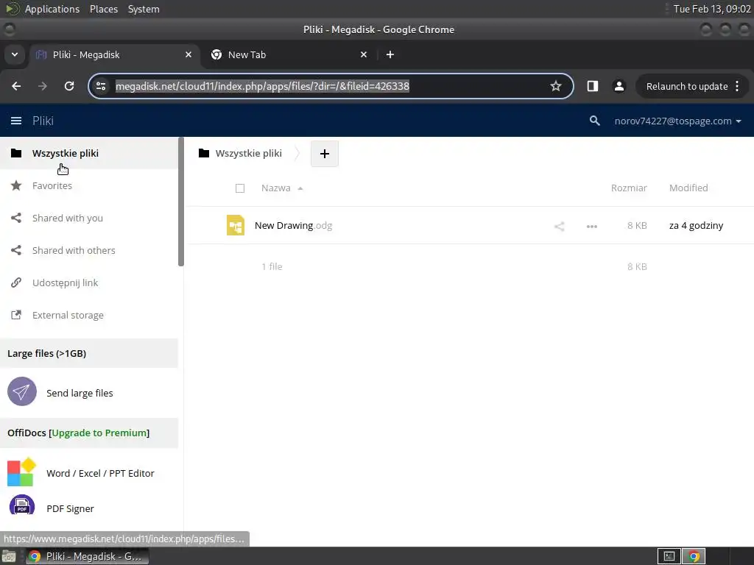The image size is (754, 565).
Task: Open Chrome profile avatar icon
Action: click(x=619, y=86)
